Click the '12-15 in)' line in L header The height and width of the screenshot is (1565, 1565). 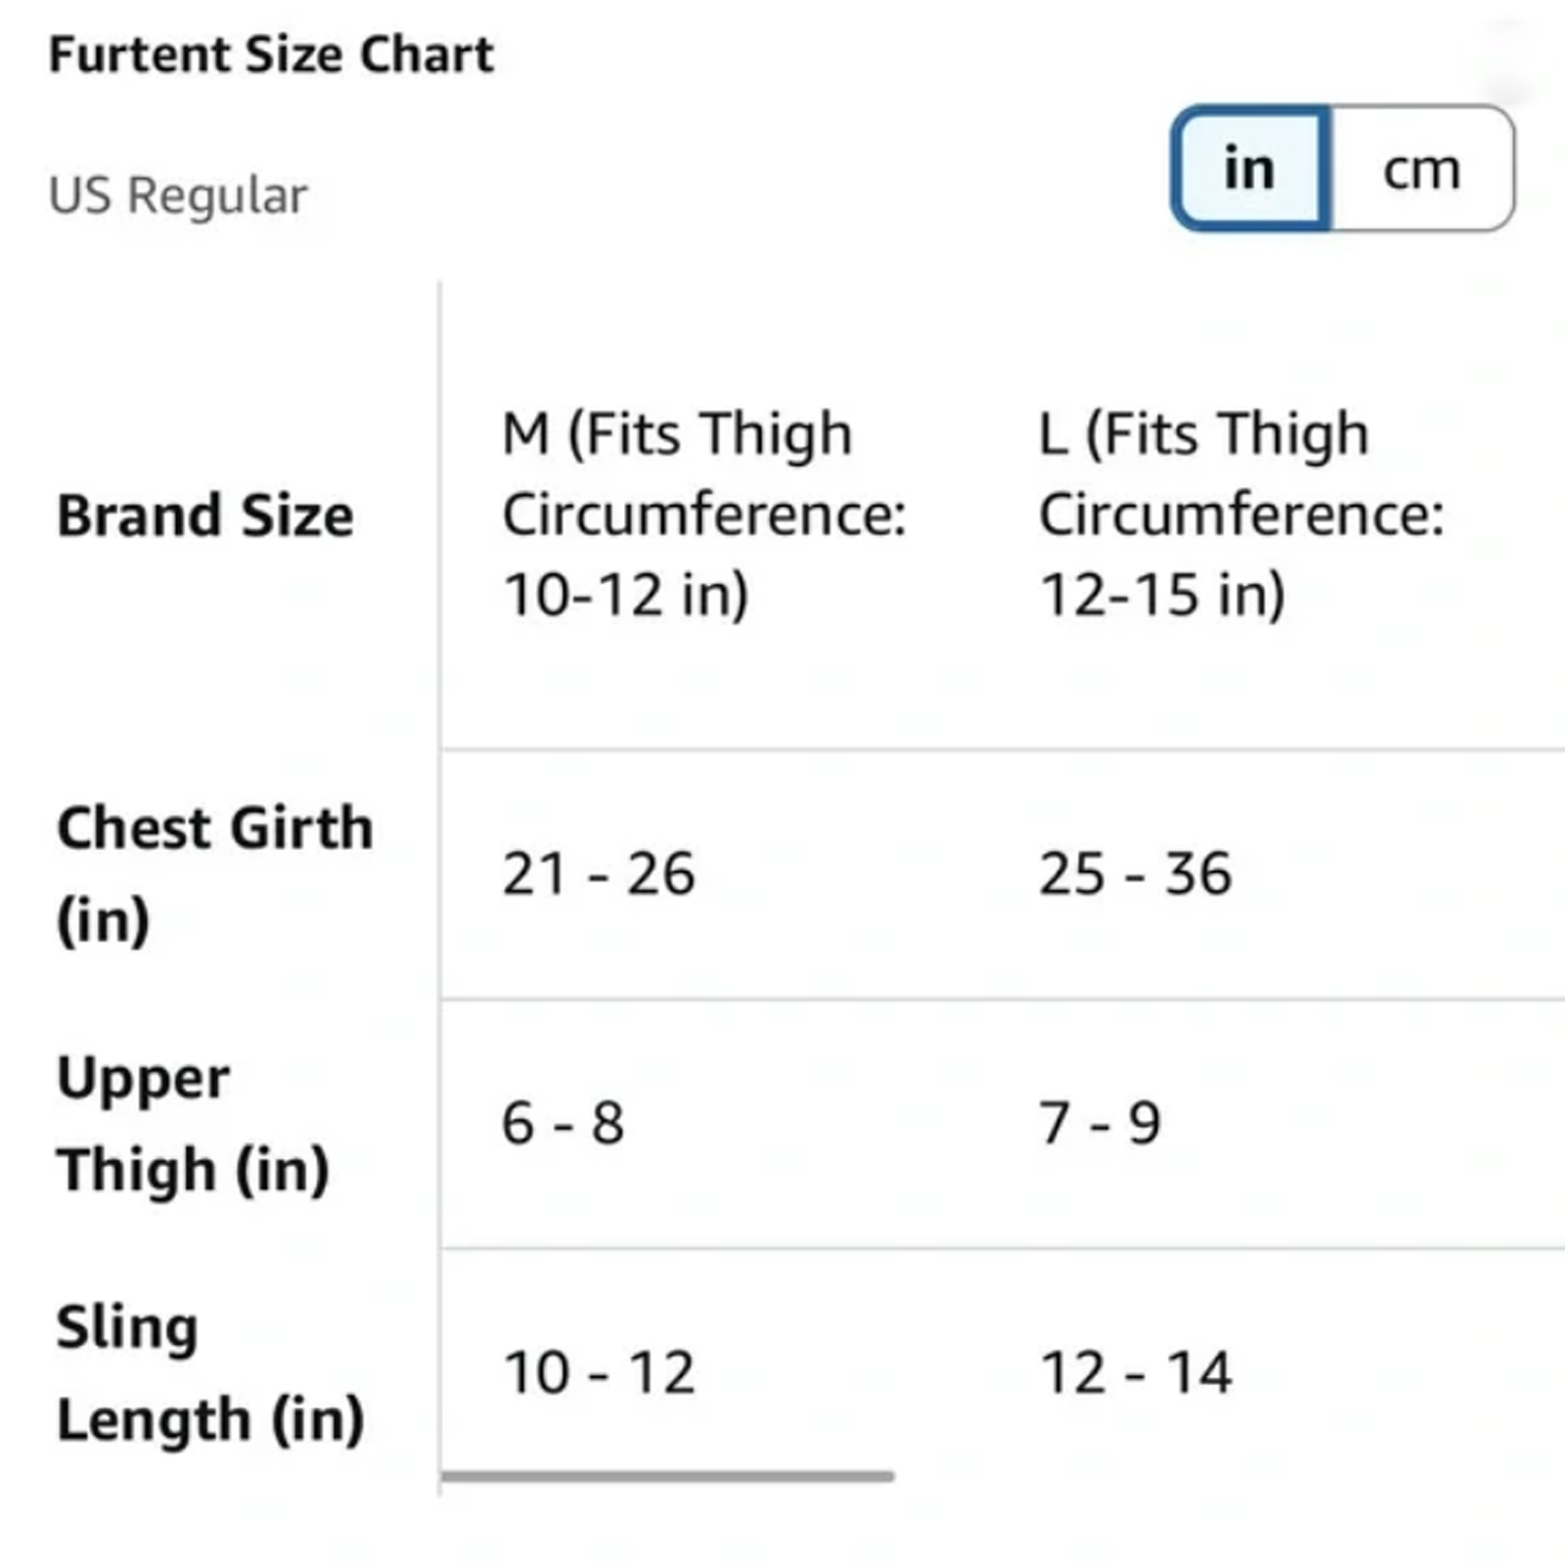pyautogui.click(x=1162, y=595)
